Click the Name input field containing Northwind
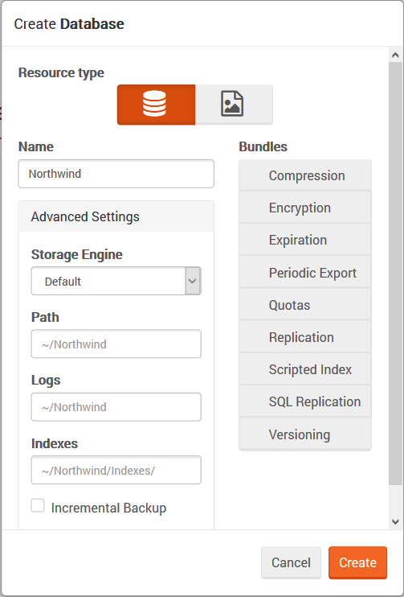This screenshot has width=404, height=597. click(116, 174)
